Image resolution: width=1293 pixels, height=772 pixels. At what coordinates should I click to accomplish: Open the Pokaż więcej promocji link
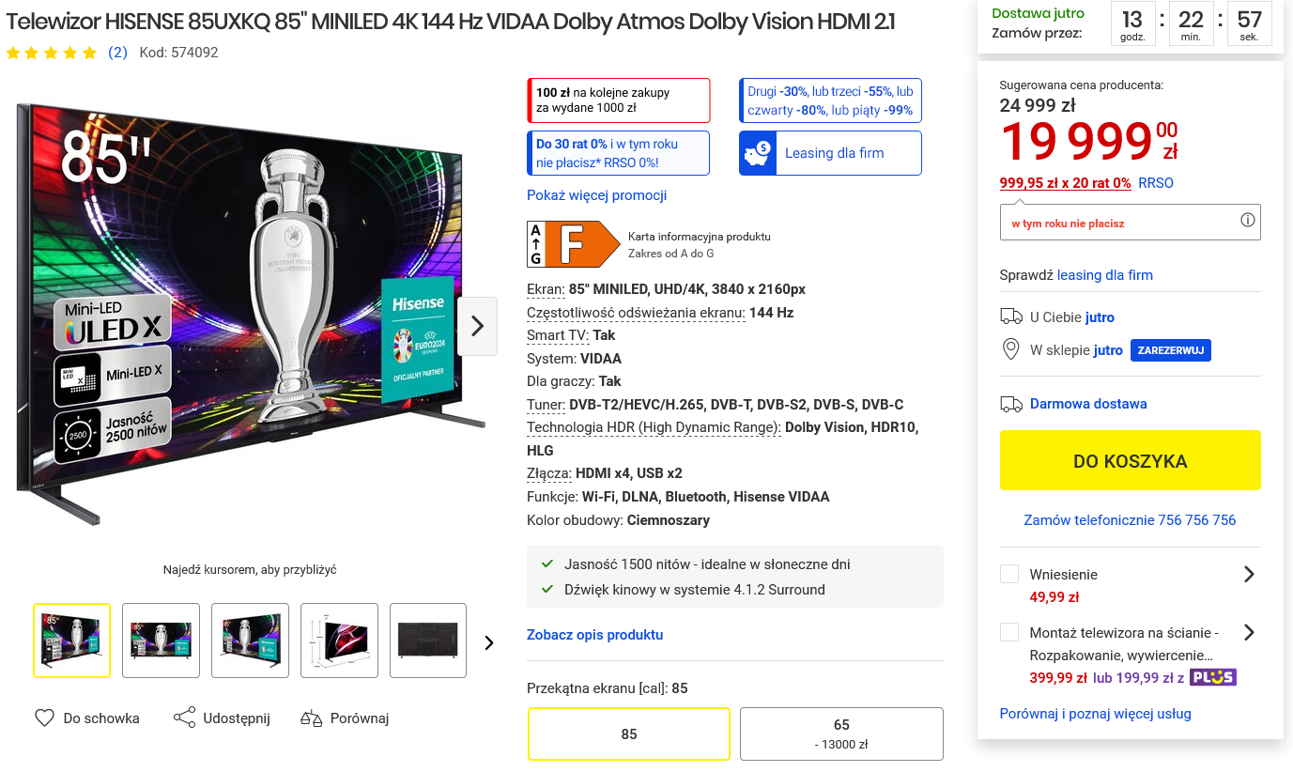pyautogui.click(x=597, y=195)
